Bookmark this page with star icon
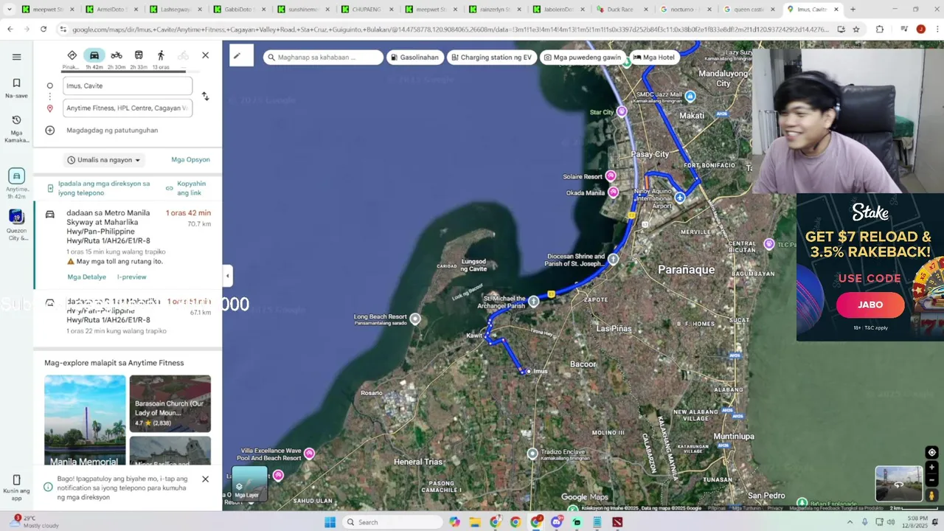This screenshot has width=944, height=531. tap(855, 29)
